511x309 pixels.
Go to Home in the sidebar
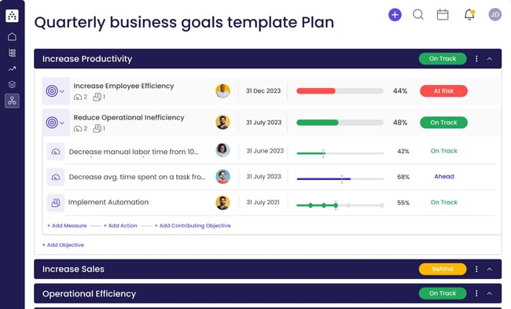12,36
